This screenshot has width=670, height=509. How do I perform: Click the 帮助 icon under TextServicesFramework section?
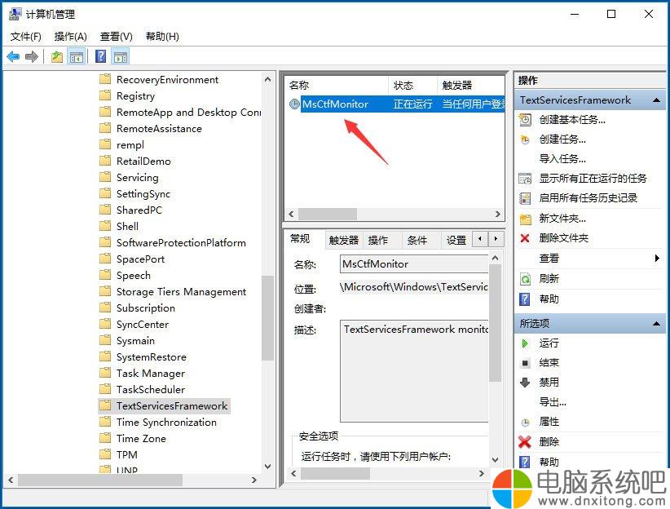pyautogui.click(x=525, y=299)
